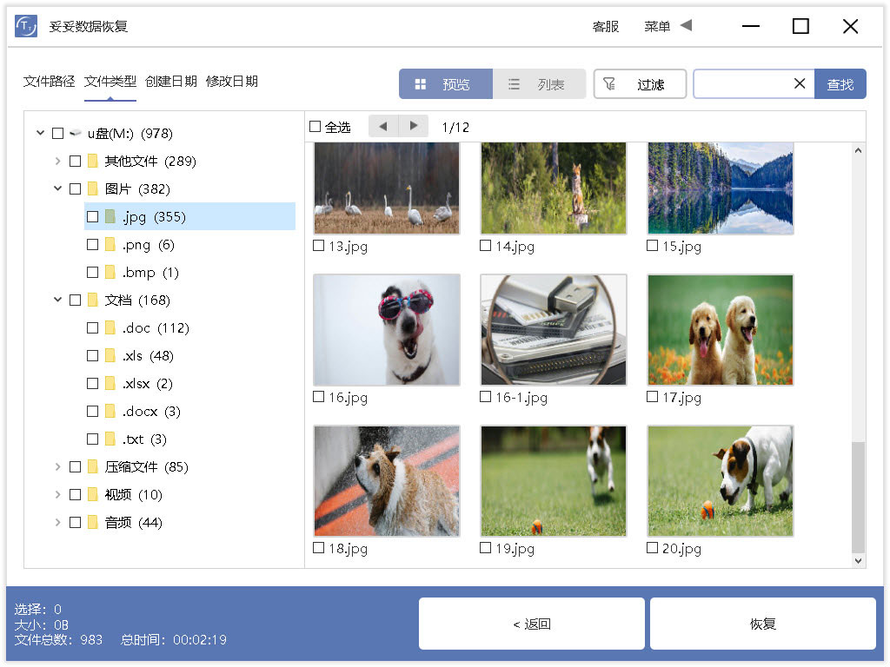Click the thumbnail list scrollbar thumb
The width and height of the screenshot is (890, 667).
pos(858,497)
